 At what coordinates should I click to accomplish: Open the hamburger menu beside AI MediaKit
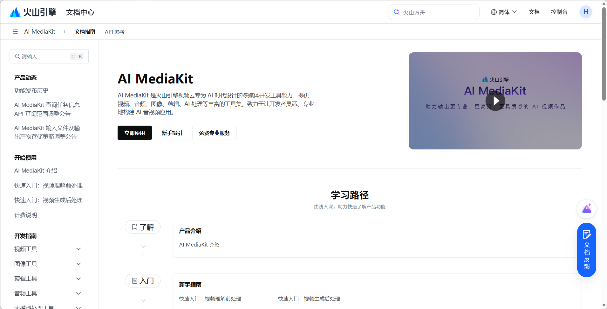click(x=15, y=31)
